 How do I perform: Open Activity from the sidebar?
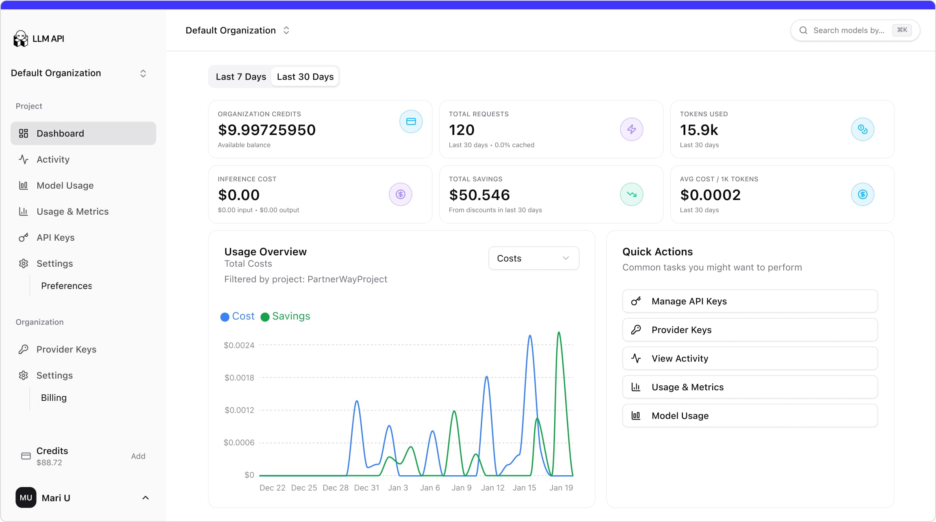53,159
